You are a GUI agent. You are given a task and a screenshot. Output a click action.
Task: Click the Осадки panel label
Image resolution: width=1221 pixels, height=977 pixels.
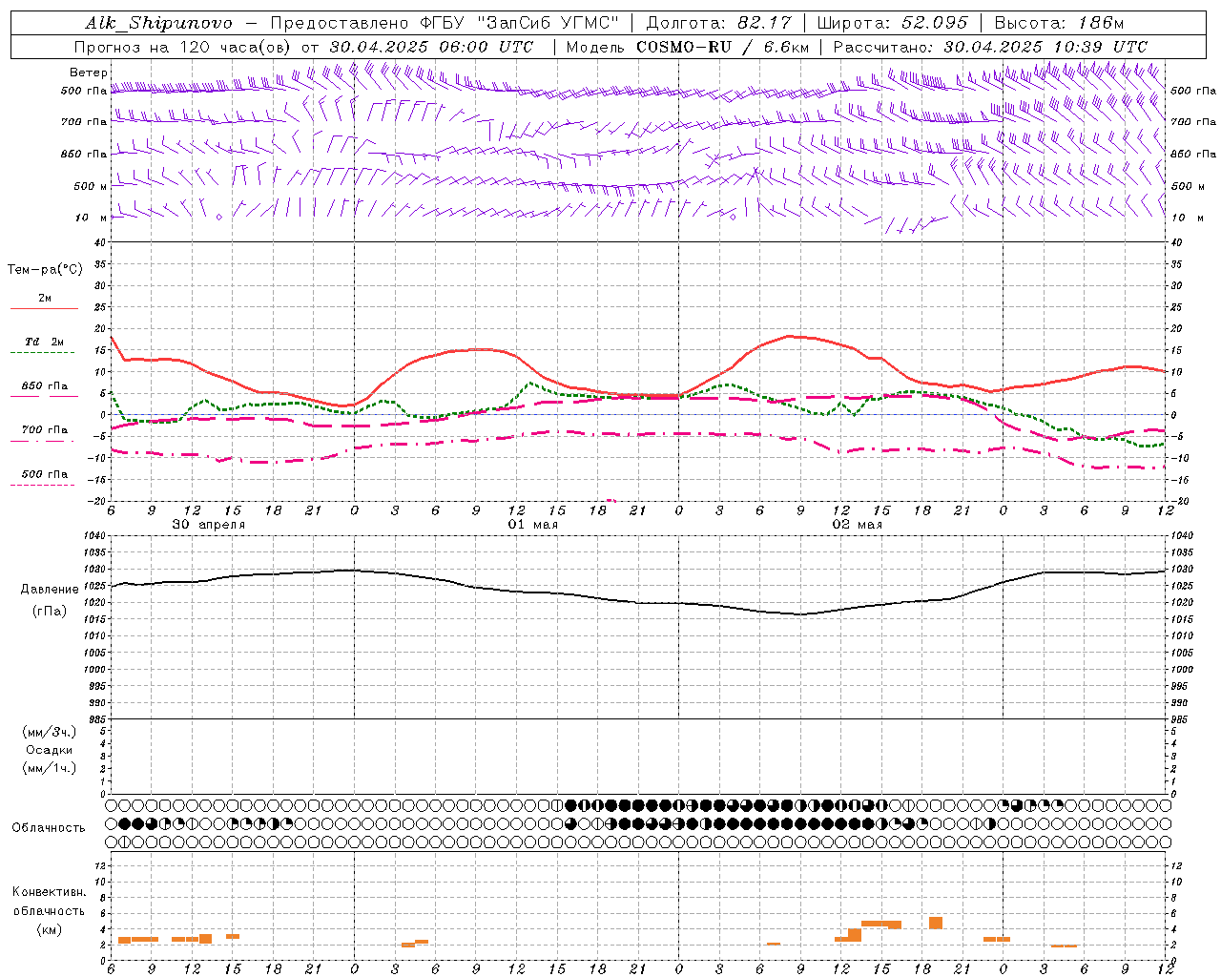(50, 750)
